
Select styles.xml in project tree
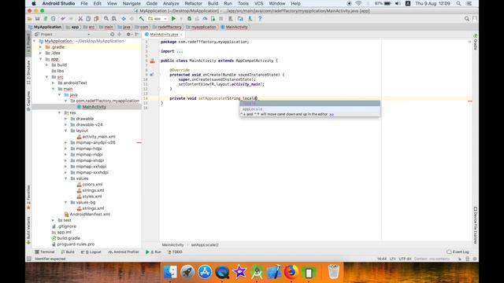92,197
